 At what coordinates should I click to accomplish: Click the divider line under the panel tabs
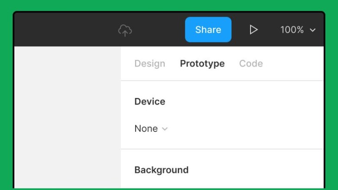[222, 81]
